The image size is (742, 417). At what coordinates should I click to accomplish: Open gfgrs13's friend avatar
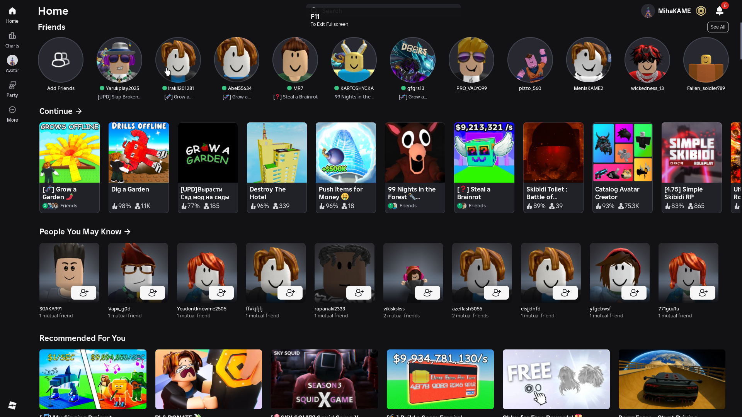point(413,60)
